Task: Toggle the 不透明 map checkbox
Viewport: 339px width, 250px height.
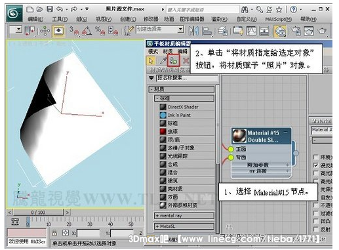Action: 315,205
